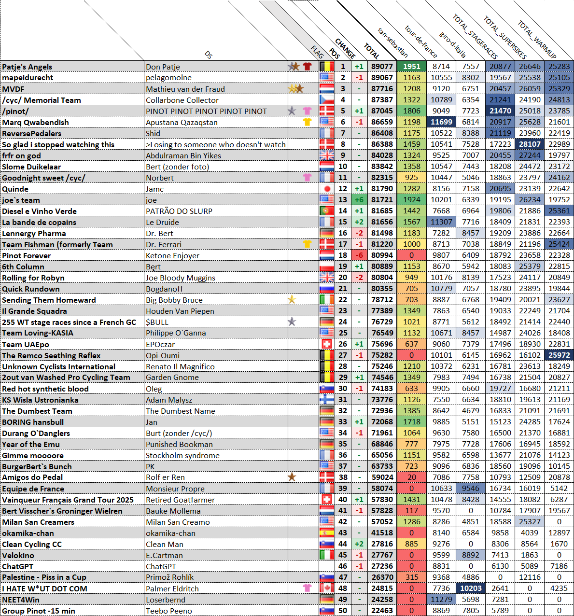This screenshot has height=616, width=574.
Task: Click the Czech flag in /cyc/ Memorial Team row
Action: pos(327,100)
